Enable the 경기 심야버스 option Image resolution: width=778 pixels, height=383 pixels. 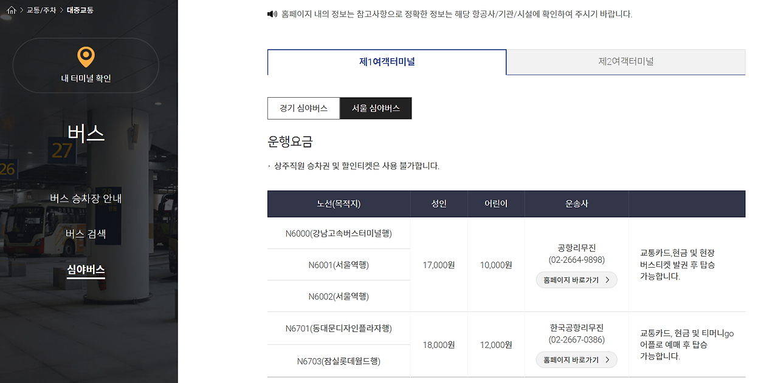click(303, 108)
